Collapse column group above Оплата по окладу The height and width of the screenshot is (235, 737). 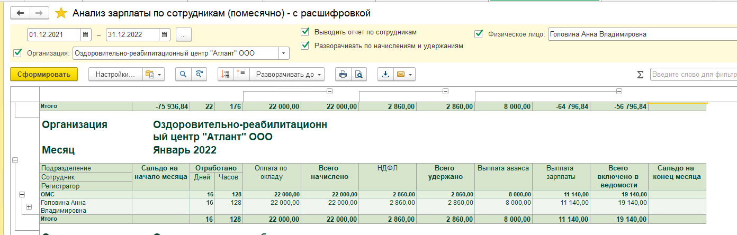click(x=329, y=92)
